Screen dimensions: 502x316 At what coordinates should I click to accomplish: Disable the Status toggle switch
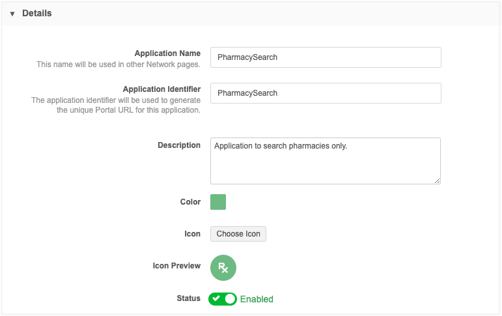(x=223, y=299)
